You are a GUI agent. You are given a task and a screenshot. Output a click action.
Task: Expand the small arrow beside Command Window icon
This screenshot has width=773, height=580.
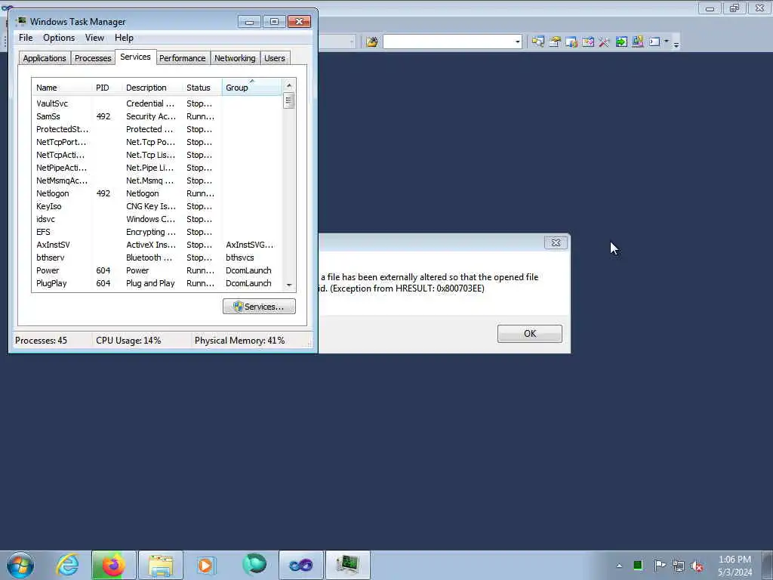[x=667, y=42]
